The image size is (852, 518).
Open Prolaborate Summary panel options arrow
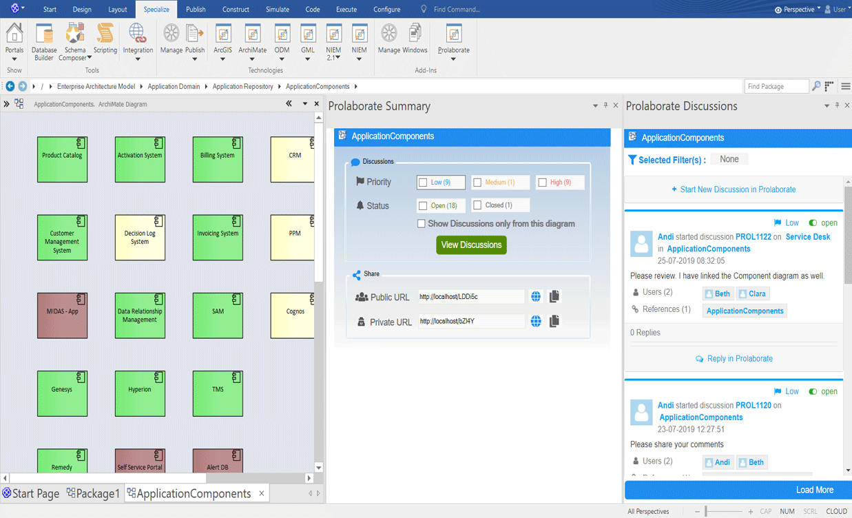[595, 105]
